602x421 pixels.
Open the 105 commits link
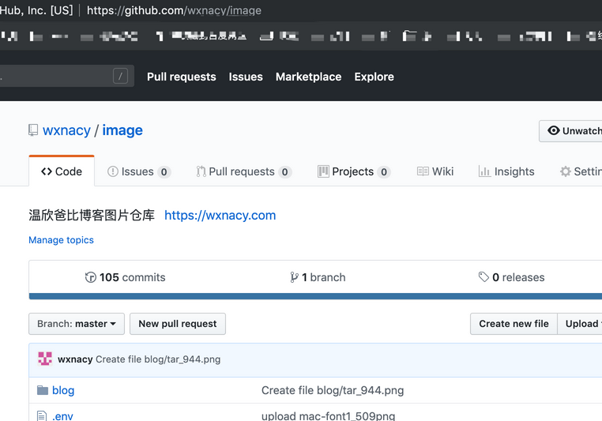pos(125,277)
